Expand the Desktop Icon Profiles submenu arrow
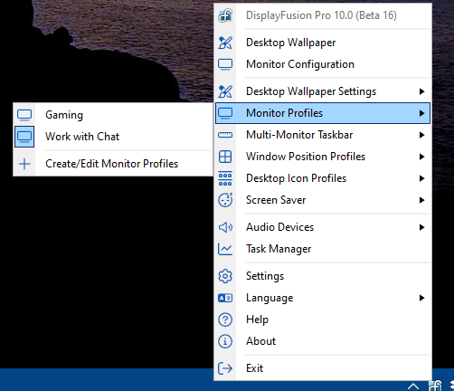 tap(421, 178)
